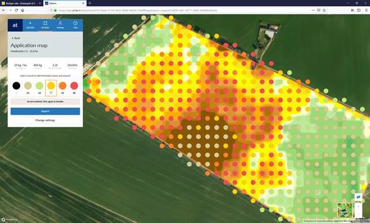Image resolution: width=370 pixels, height=223 pixels.
Task: Open the Settings user icon
Action: [60, 25]
